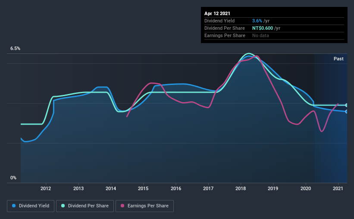Click the 6.5% y-axis label
The height and width of the screenshot is (219, 354).
16,49
